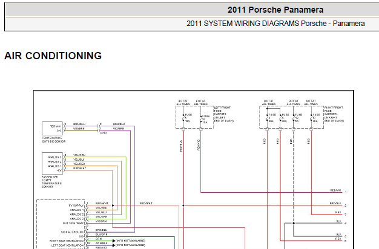This screenshot has width=379, height=249.
Task: Click 'TERM 01' in the outside sensor box
Action: 56,126
